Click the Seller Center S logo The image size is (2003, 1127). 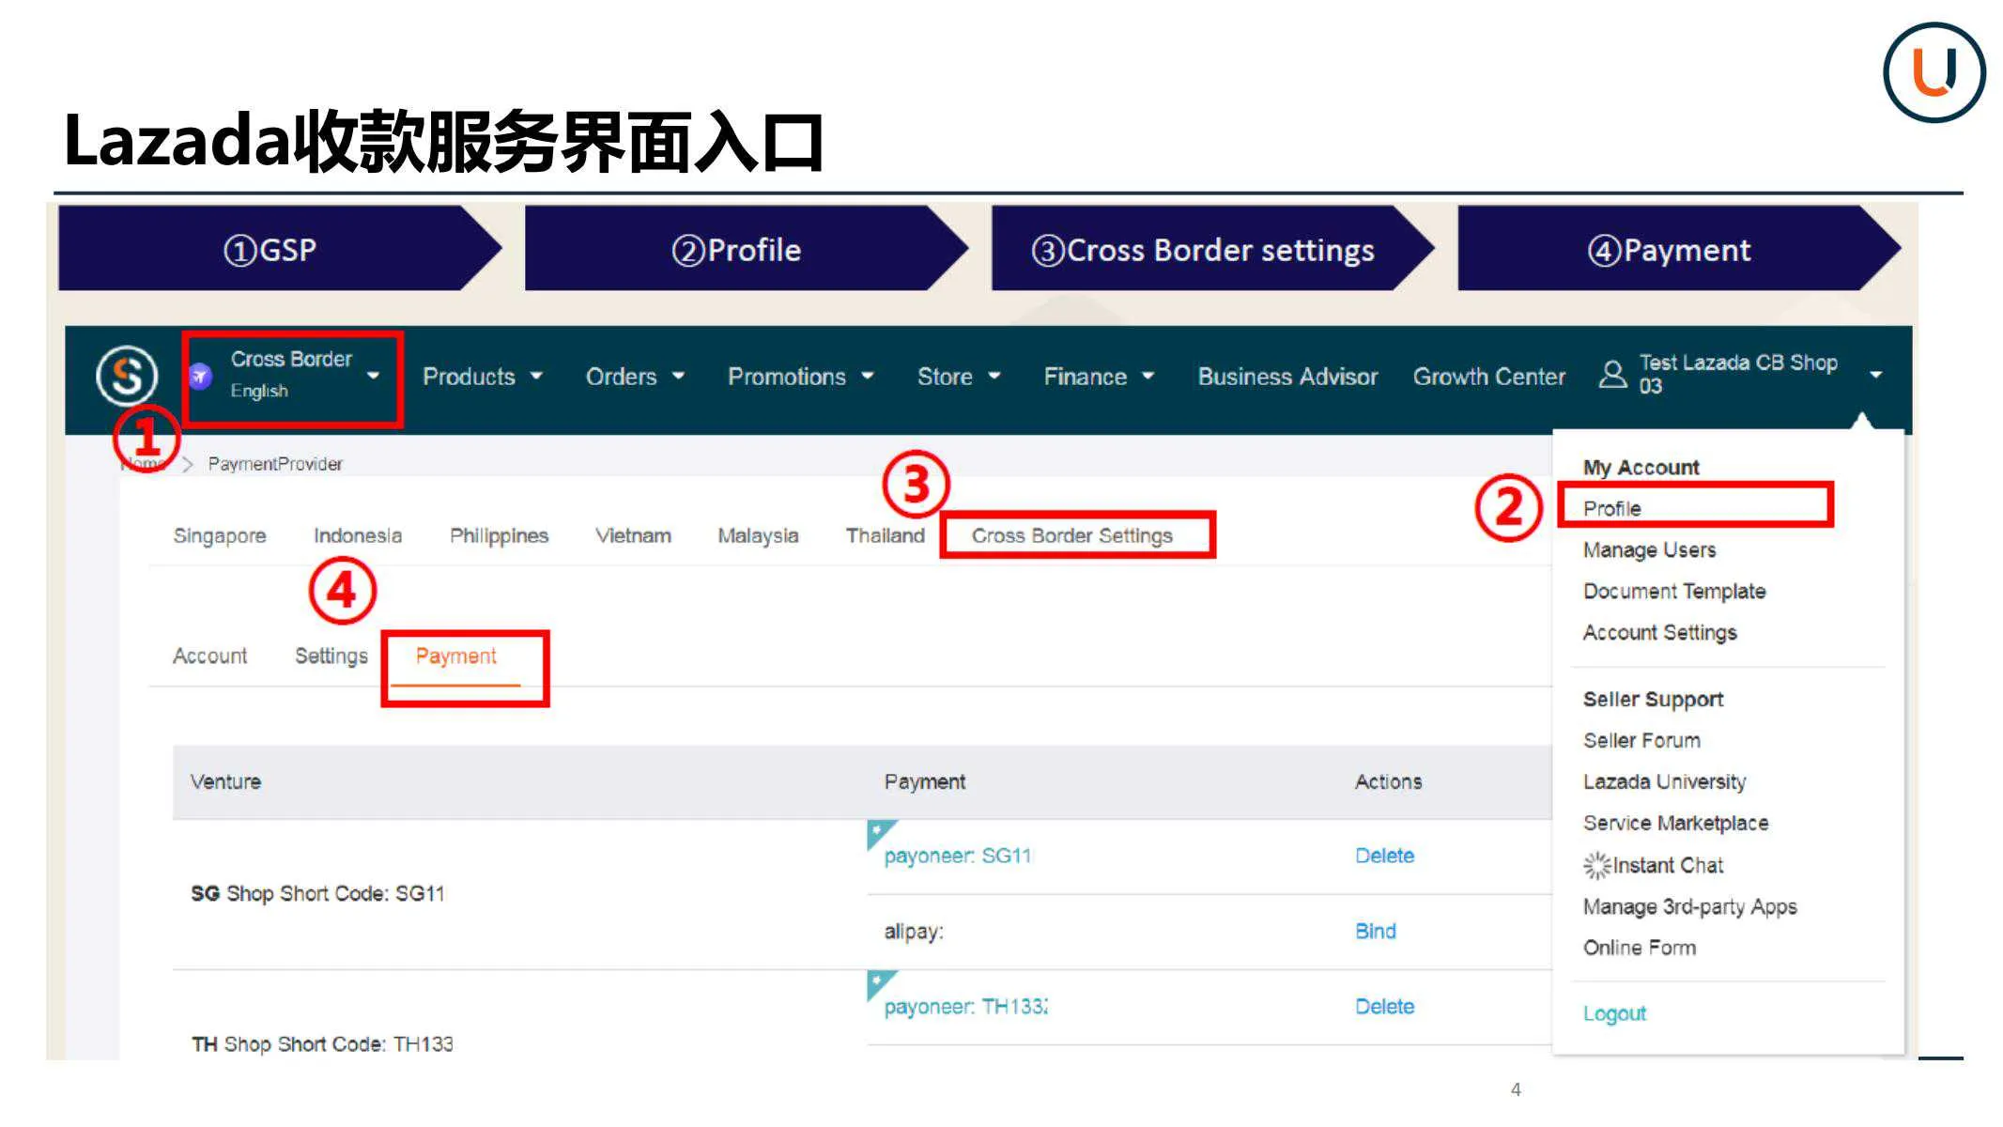coord(126,377)
